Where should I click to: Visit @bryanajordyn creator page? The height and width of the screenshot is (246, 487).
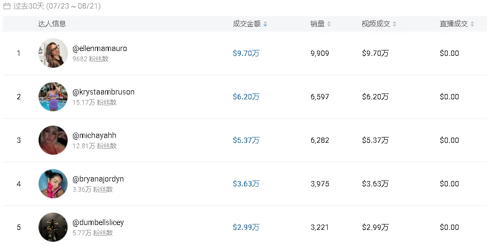pos(98,179)
